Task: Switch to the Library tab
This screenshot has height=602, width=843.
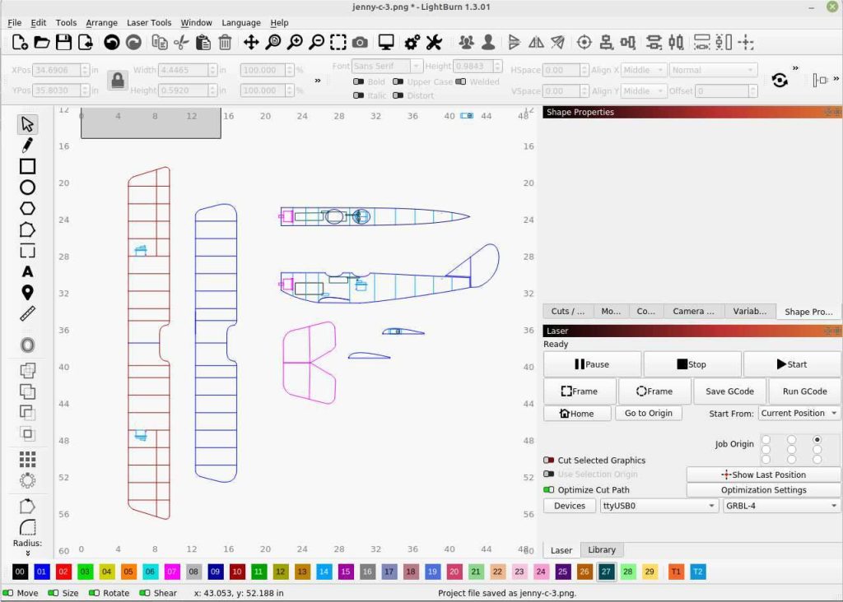Action: pos(602,550)
